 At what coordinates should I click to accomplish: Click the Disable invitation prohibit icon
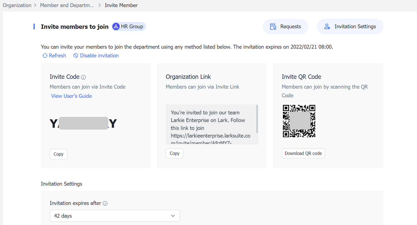coord(76,56)
